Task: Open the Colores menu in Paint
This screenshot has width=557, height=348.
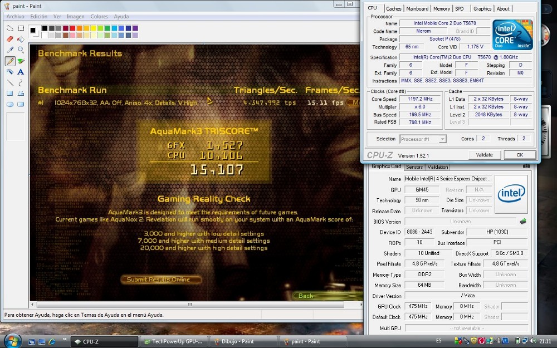Action: (99, 16)
